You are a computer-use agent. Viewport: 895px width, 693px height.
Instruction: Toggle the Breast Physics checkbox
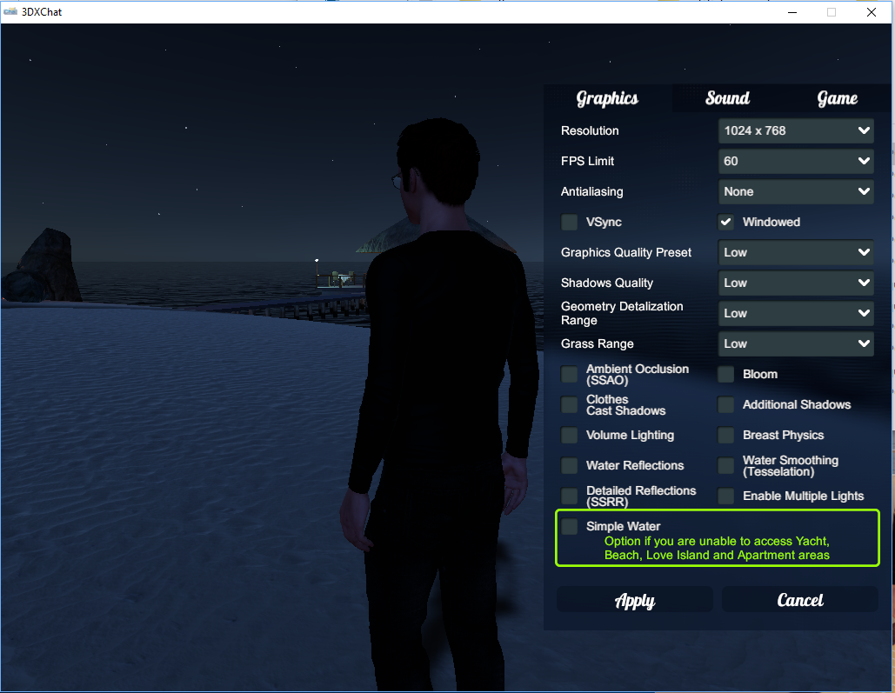point(725,435)
